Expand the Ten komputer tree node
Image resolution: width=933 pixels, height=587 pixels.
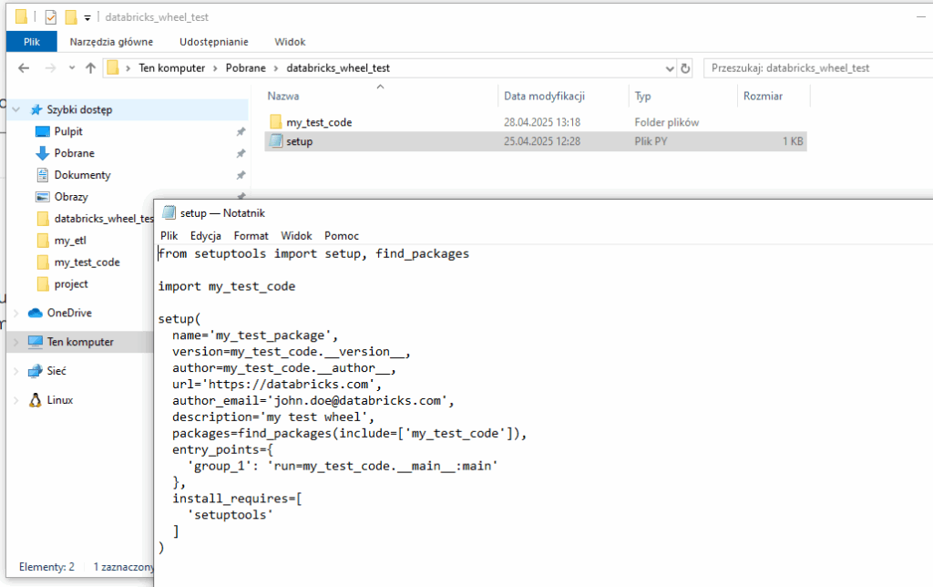click(x=13, y=342)
